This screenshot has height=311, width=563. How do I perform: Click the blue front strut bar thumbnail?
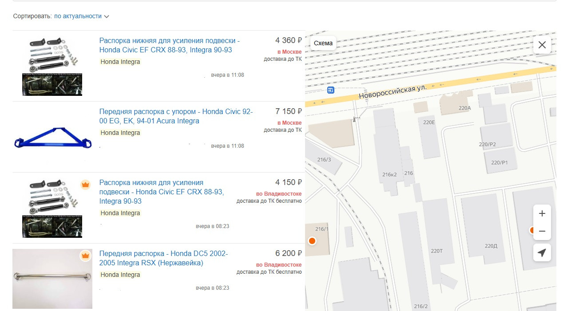[52, 138]
